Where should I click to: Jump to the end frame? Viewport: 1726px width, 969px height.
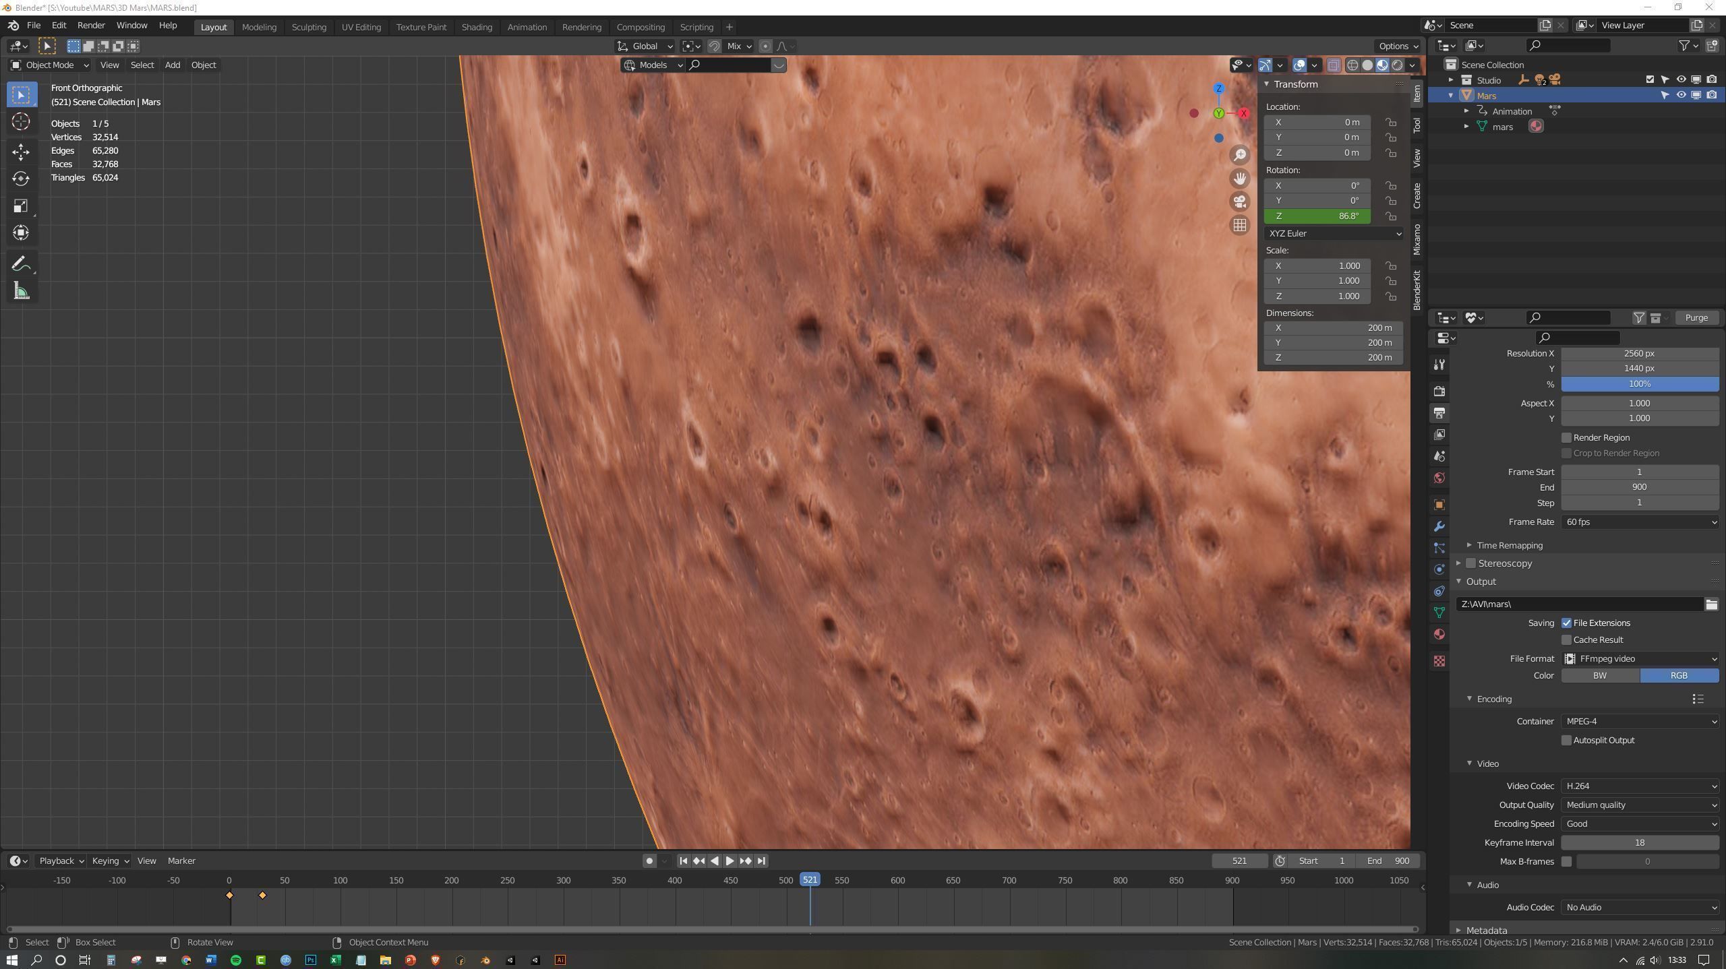[761, 861]
